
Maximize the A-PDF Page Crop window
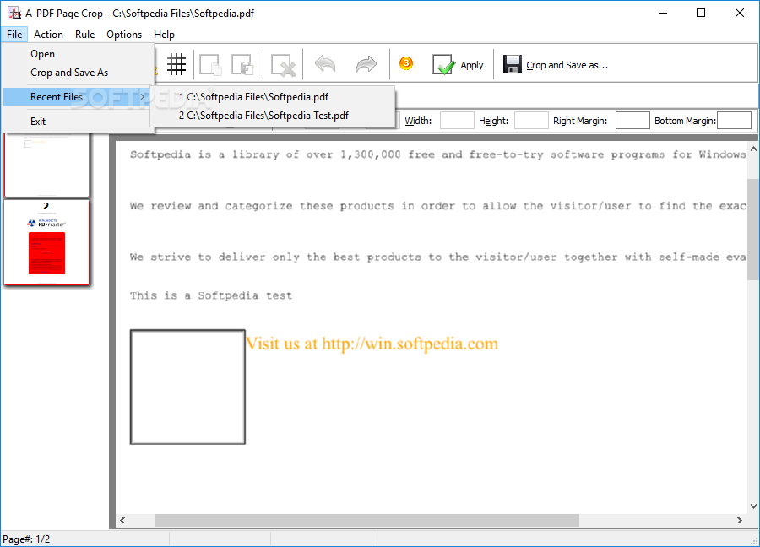tap(701, 13)
